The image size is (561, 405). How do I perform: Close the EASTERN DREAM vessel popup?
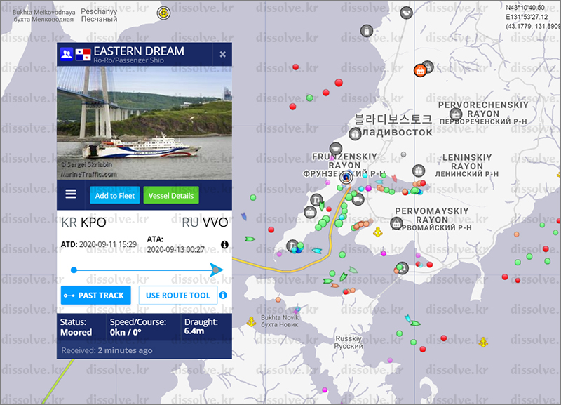coord(222,54)
